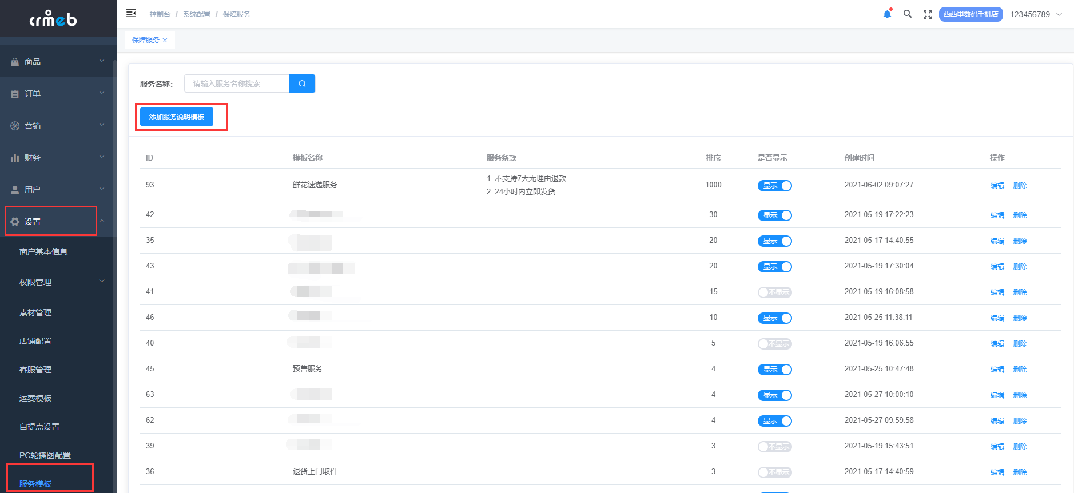Click the 商品 shopping bag icon

pos(15,62)
